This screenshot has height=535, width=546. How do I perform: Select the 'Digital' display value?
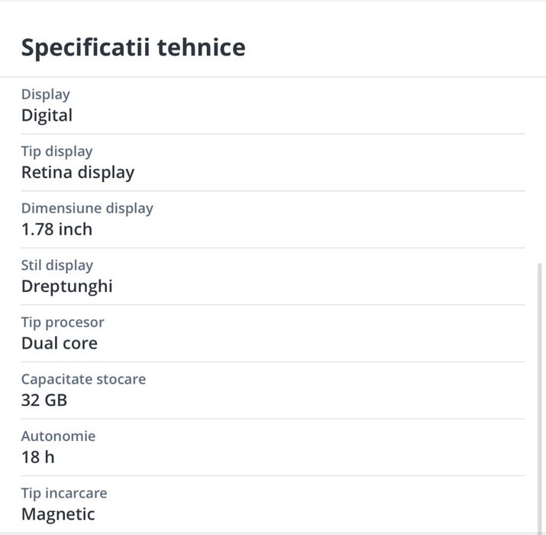pos(47,115)
